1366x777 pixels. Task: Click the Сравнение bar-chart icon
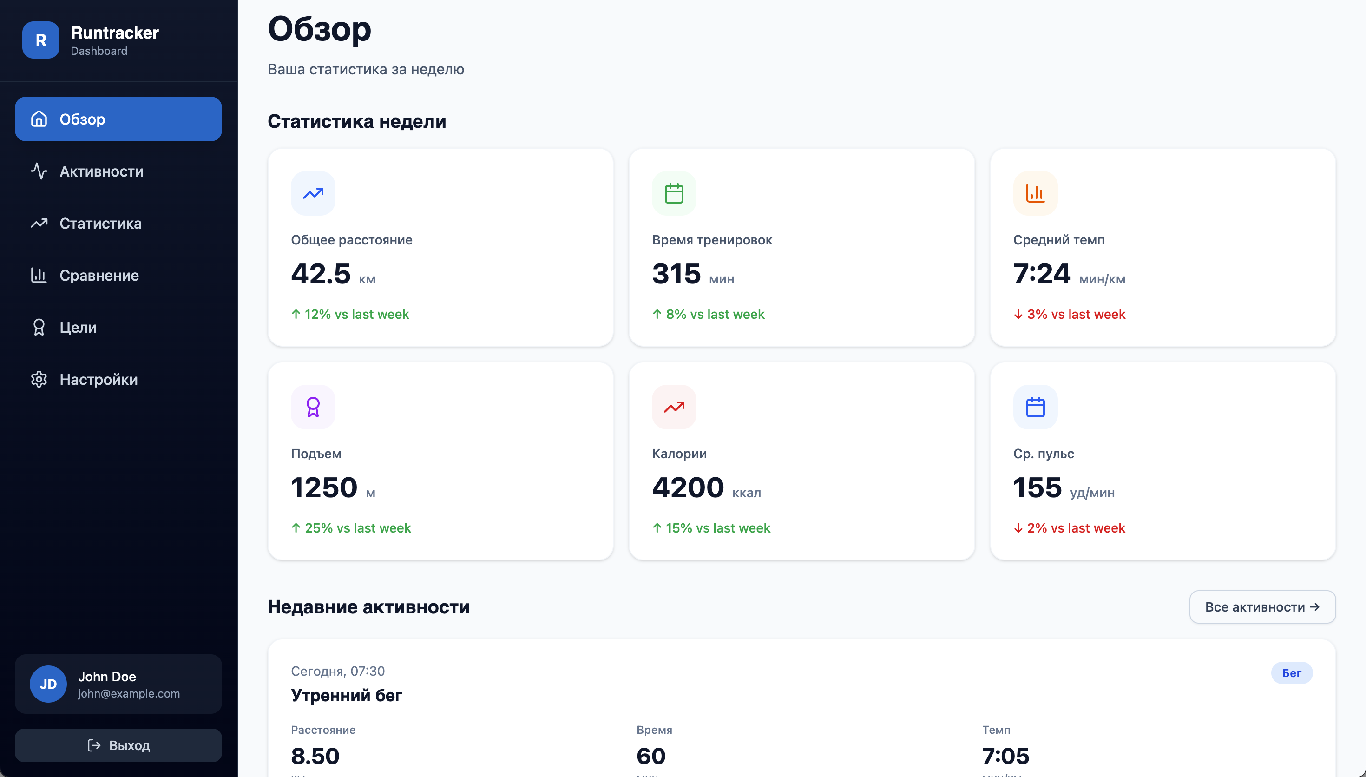39,276
